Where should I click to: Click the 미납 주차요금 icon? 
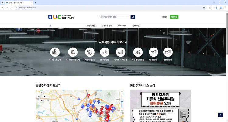(x=90, y=52)
